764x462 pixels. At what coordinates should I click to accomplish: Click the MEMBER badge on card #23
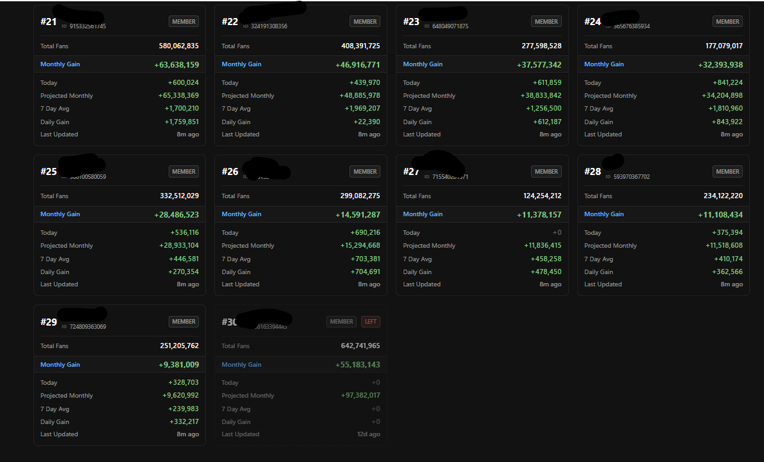(546, 21)
